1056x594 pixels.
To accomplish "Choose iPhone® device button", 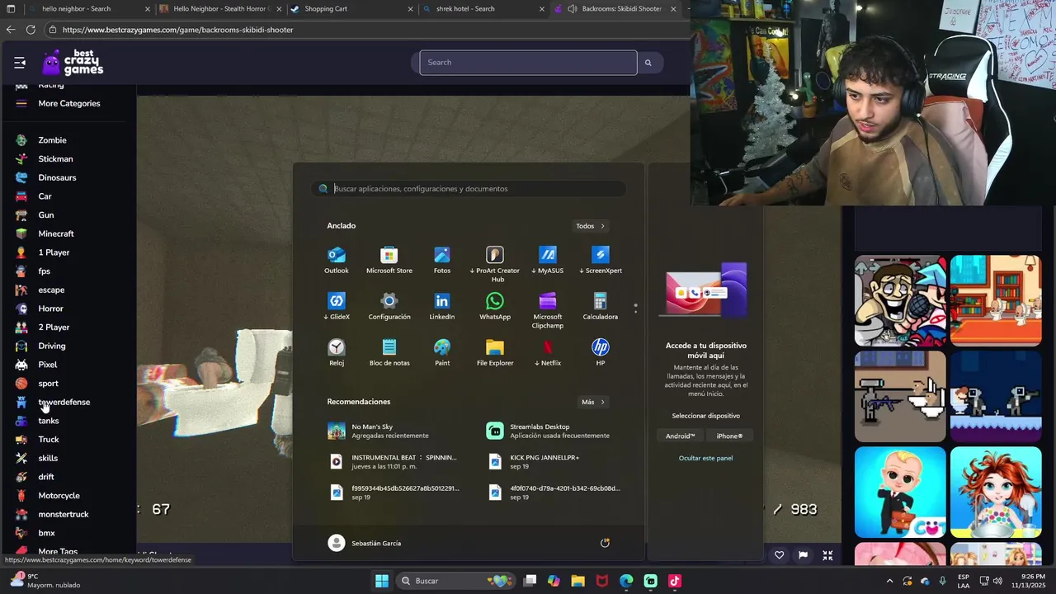I will pos(729,436).
